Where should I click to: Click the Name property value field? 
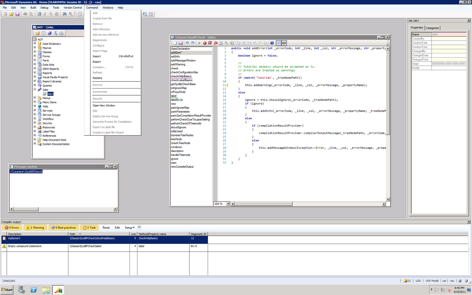449,35
